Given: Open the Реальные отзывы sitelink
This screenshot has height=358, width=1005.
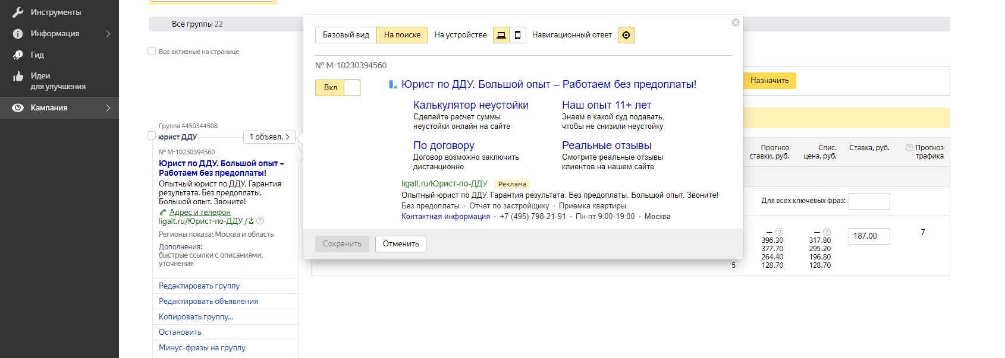Looking at the screenshot, I should [x=607, y=145].
